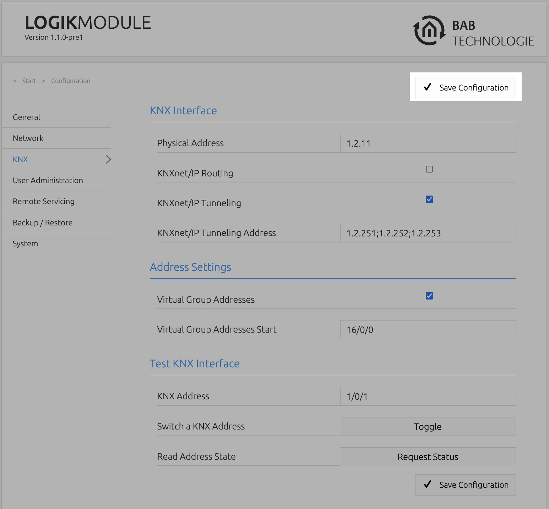Select the Version 1.1.0-pre1 text
This screenshot has width=549, height=509.
coord(54,37)
